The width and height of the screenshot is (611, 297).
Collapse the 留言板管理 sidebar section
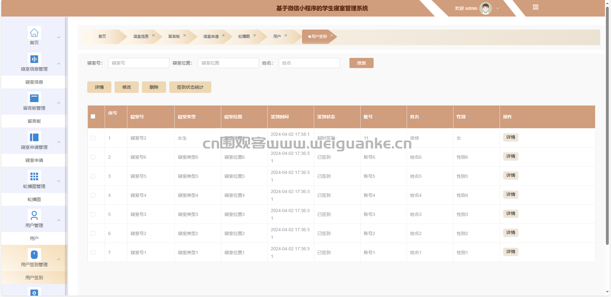pyautogui.click(x=59, y=103)
